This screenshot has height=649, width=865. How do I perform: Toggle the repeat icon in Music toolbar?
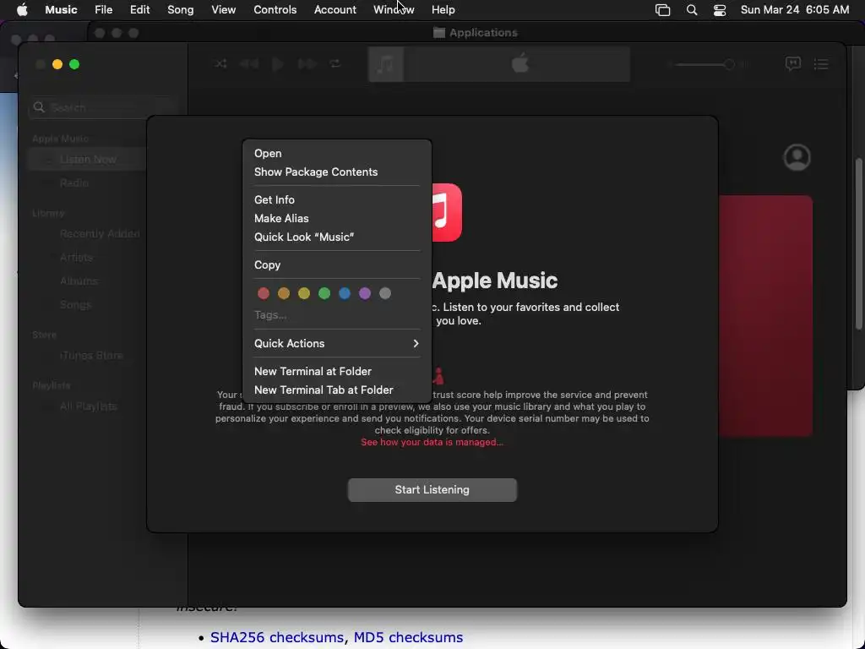click(x=335, y=64)
